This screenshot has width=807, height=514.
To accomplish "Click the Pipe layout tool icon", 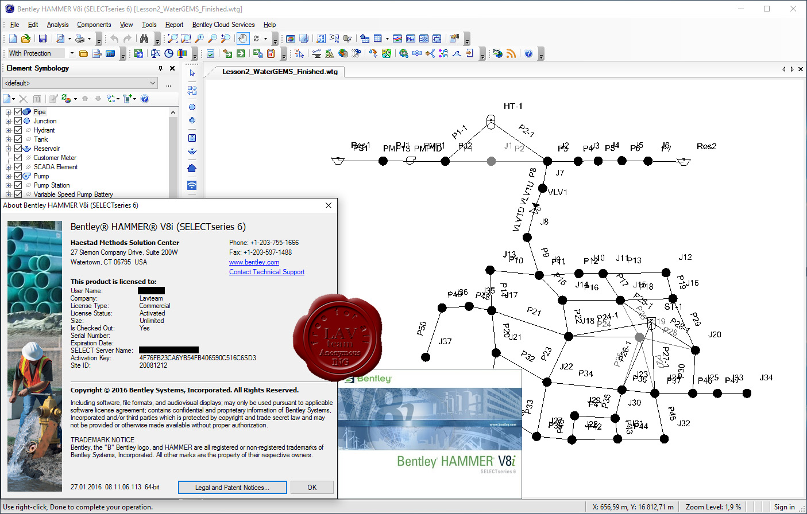I will 192,91.
